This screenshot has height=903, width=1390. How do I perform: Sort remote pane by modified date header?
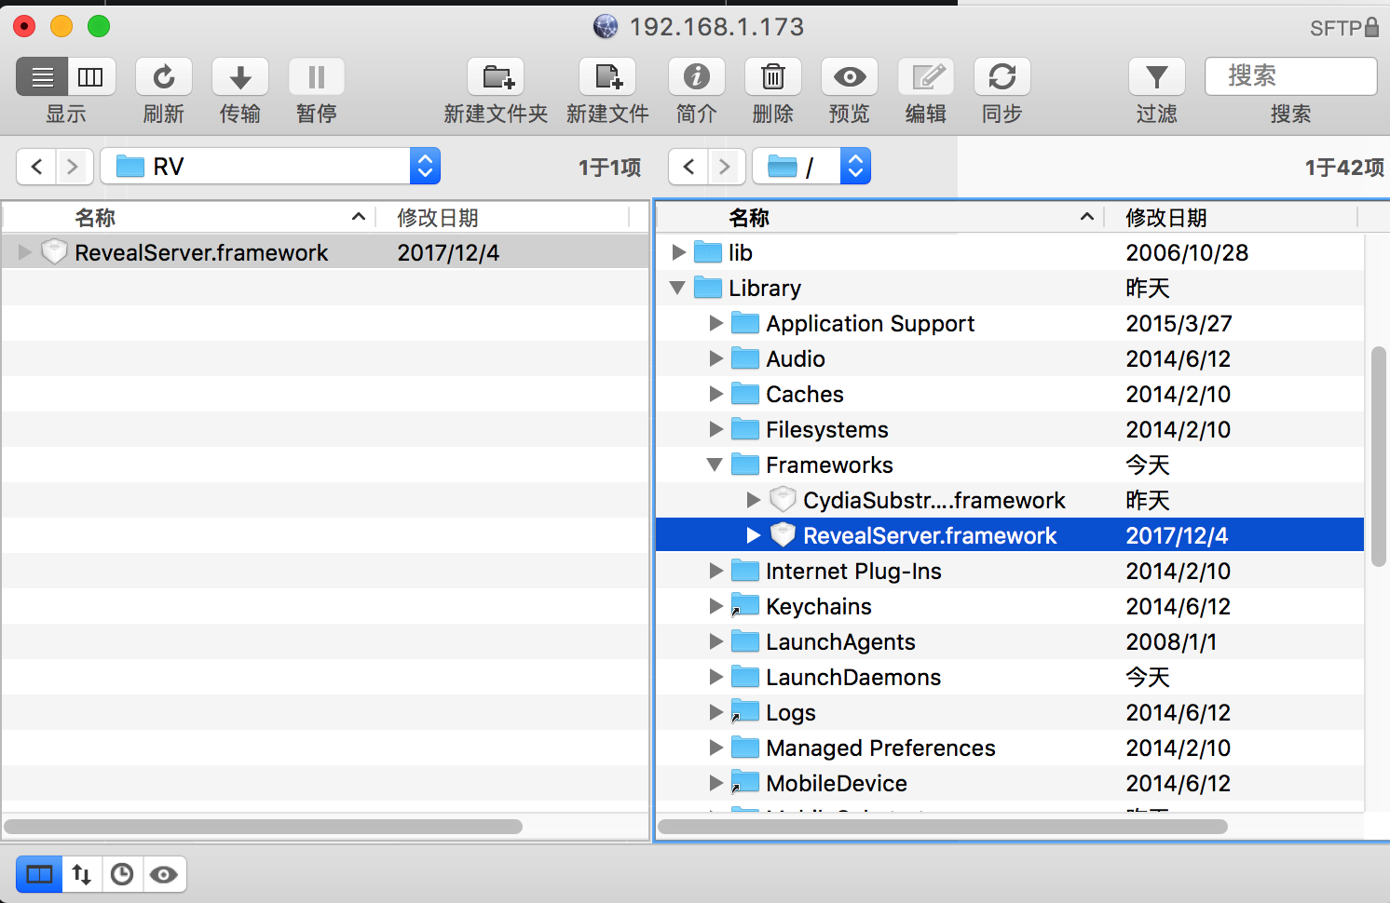click(x=1231, y=218)
